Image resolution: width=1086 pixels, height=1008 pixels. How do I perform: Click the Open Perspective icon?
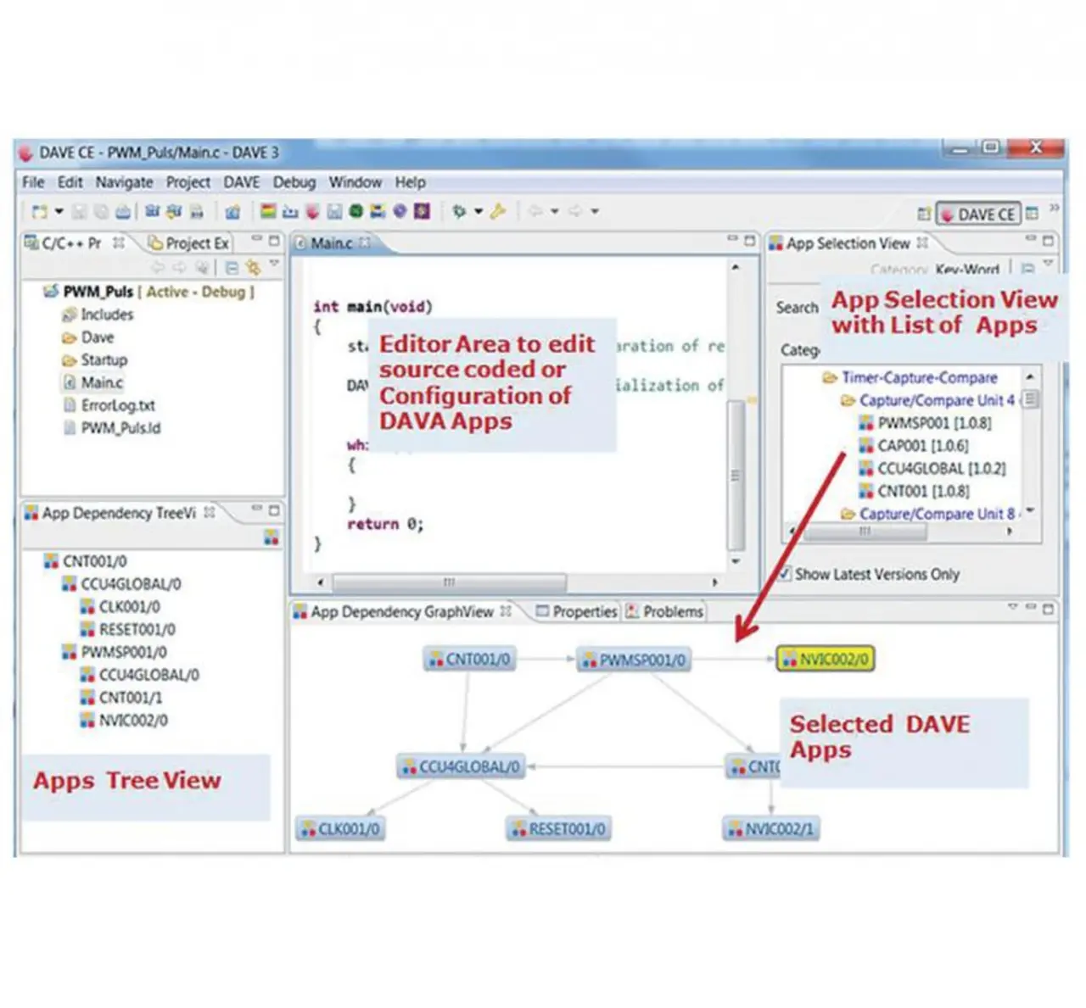924,214
